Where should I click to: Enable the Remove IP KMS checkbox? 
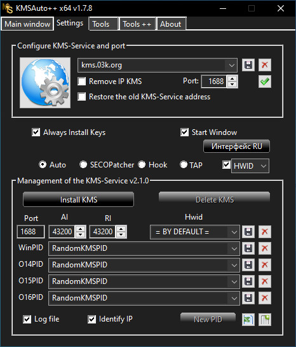click(82, 81)
